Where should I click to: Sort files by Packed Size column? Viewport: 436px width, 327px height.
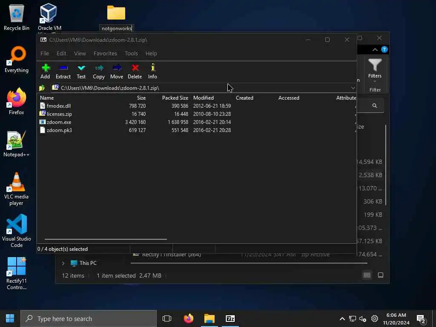(x=175, y=98)
